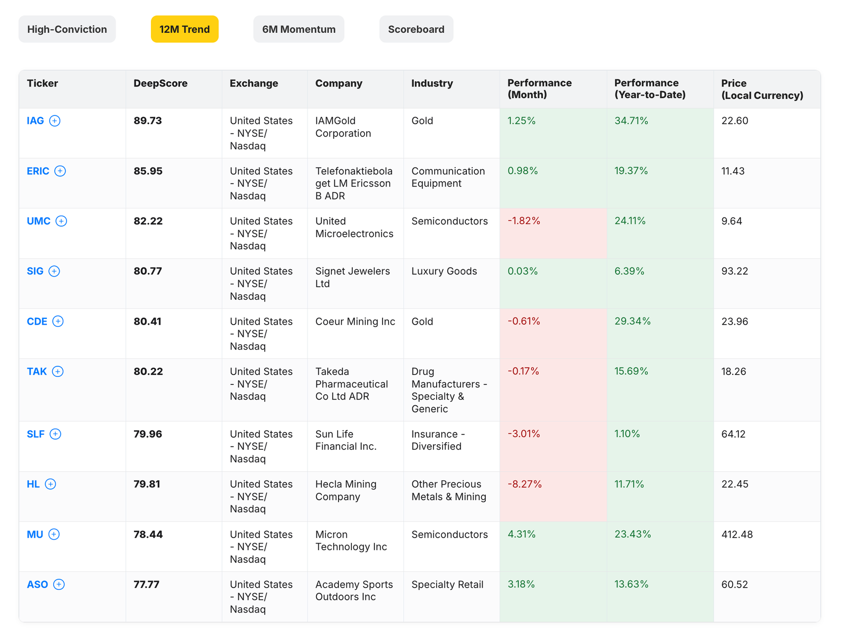Click the add icon next to HL

51,484
